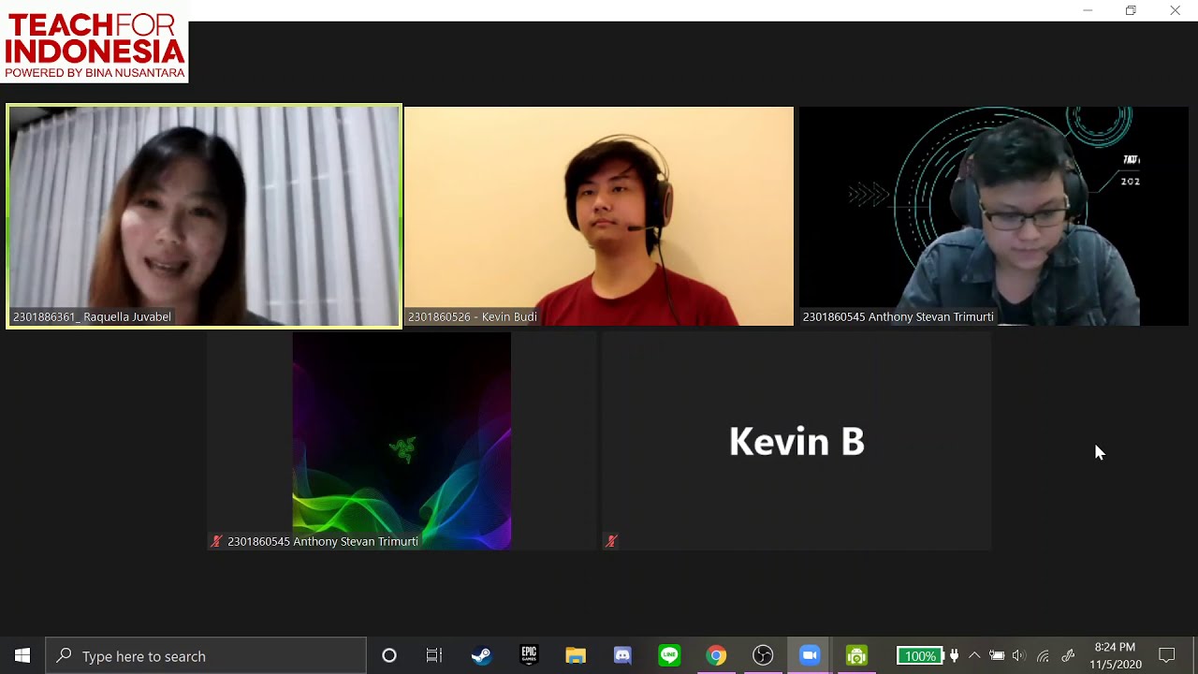Click the Kevin B name text
1198x674 pixels.
pos(796,442)
